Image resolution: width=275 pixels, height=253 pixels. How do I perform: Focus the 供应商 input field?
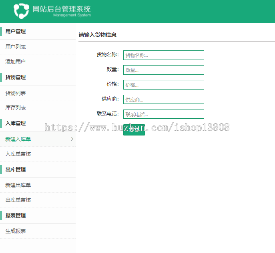point(164,99)
